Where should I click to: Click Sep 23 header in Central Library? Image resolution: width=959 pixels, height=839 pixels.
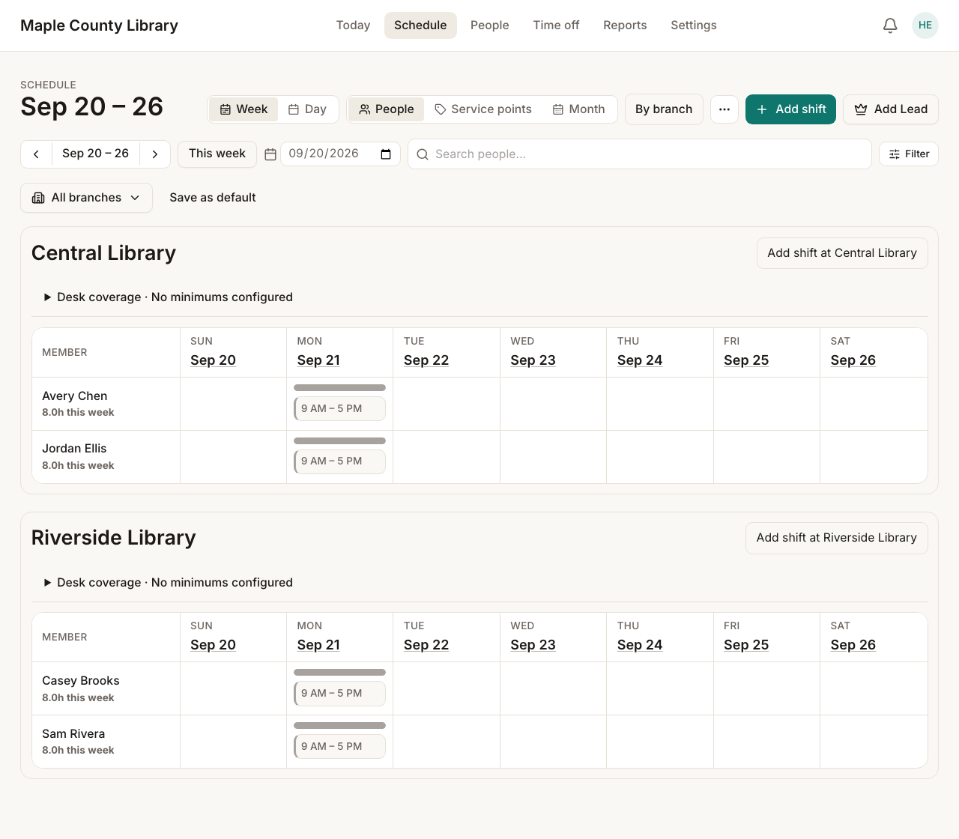click(533, 360)
